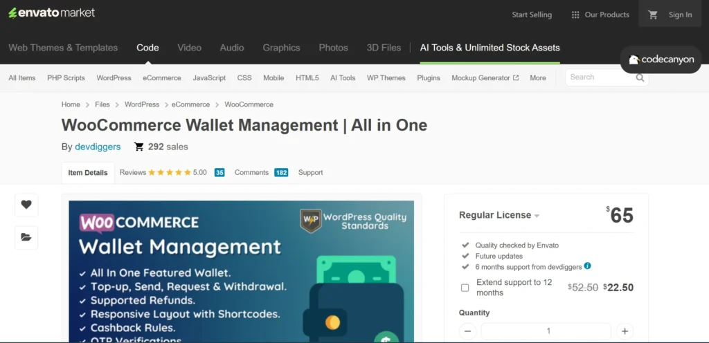Open Web Themes & Templates menu
709x343 pixels.
63,48
